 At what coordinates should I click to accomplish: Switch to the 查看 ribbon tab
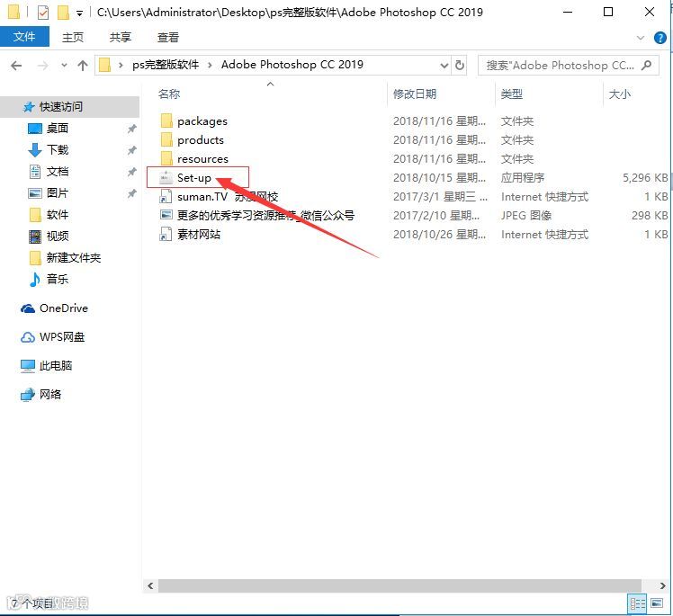(x=168, y=38)
